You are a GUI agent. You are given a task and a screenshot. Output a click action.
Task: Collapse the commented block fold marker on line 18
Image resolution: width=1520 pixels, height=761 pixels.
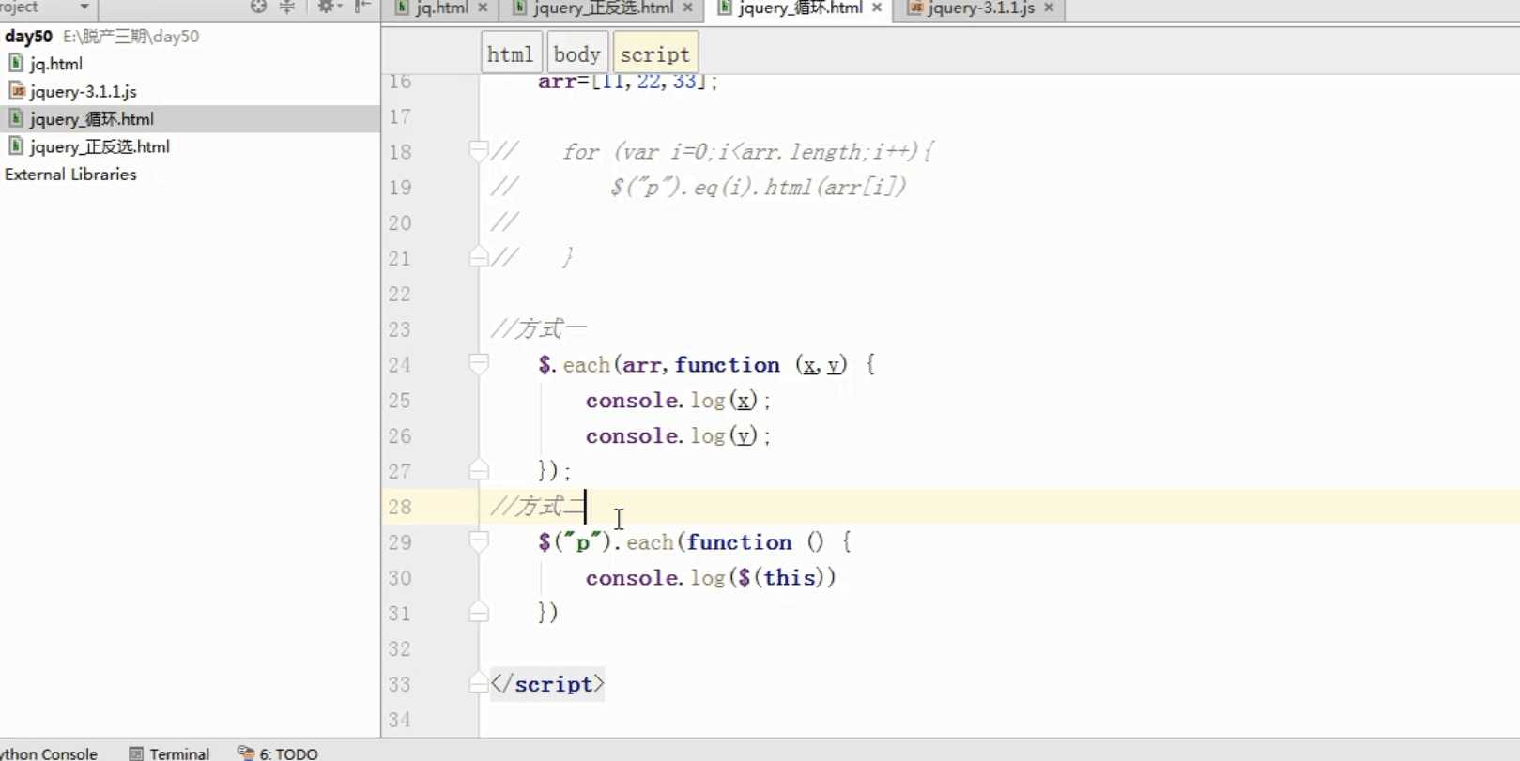click(x=479, y=151)
